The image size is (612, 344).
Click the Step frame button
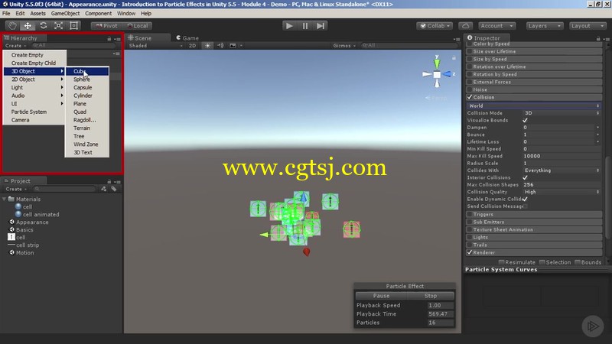321,26
